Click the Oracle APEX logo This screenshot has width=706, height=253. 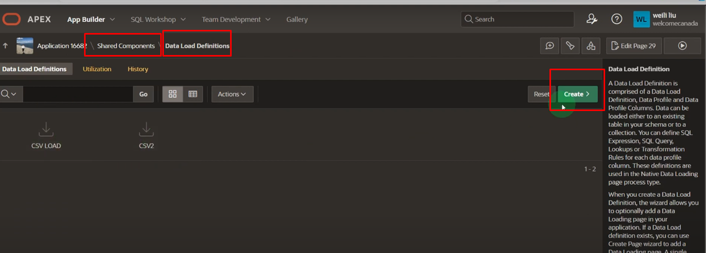pos(26,19)
